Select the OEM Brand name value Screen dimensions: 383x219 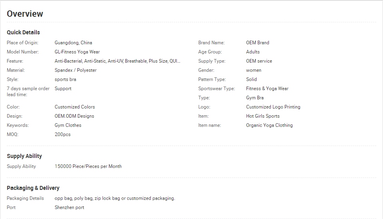click(258, 43)
